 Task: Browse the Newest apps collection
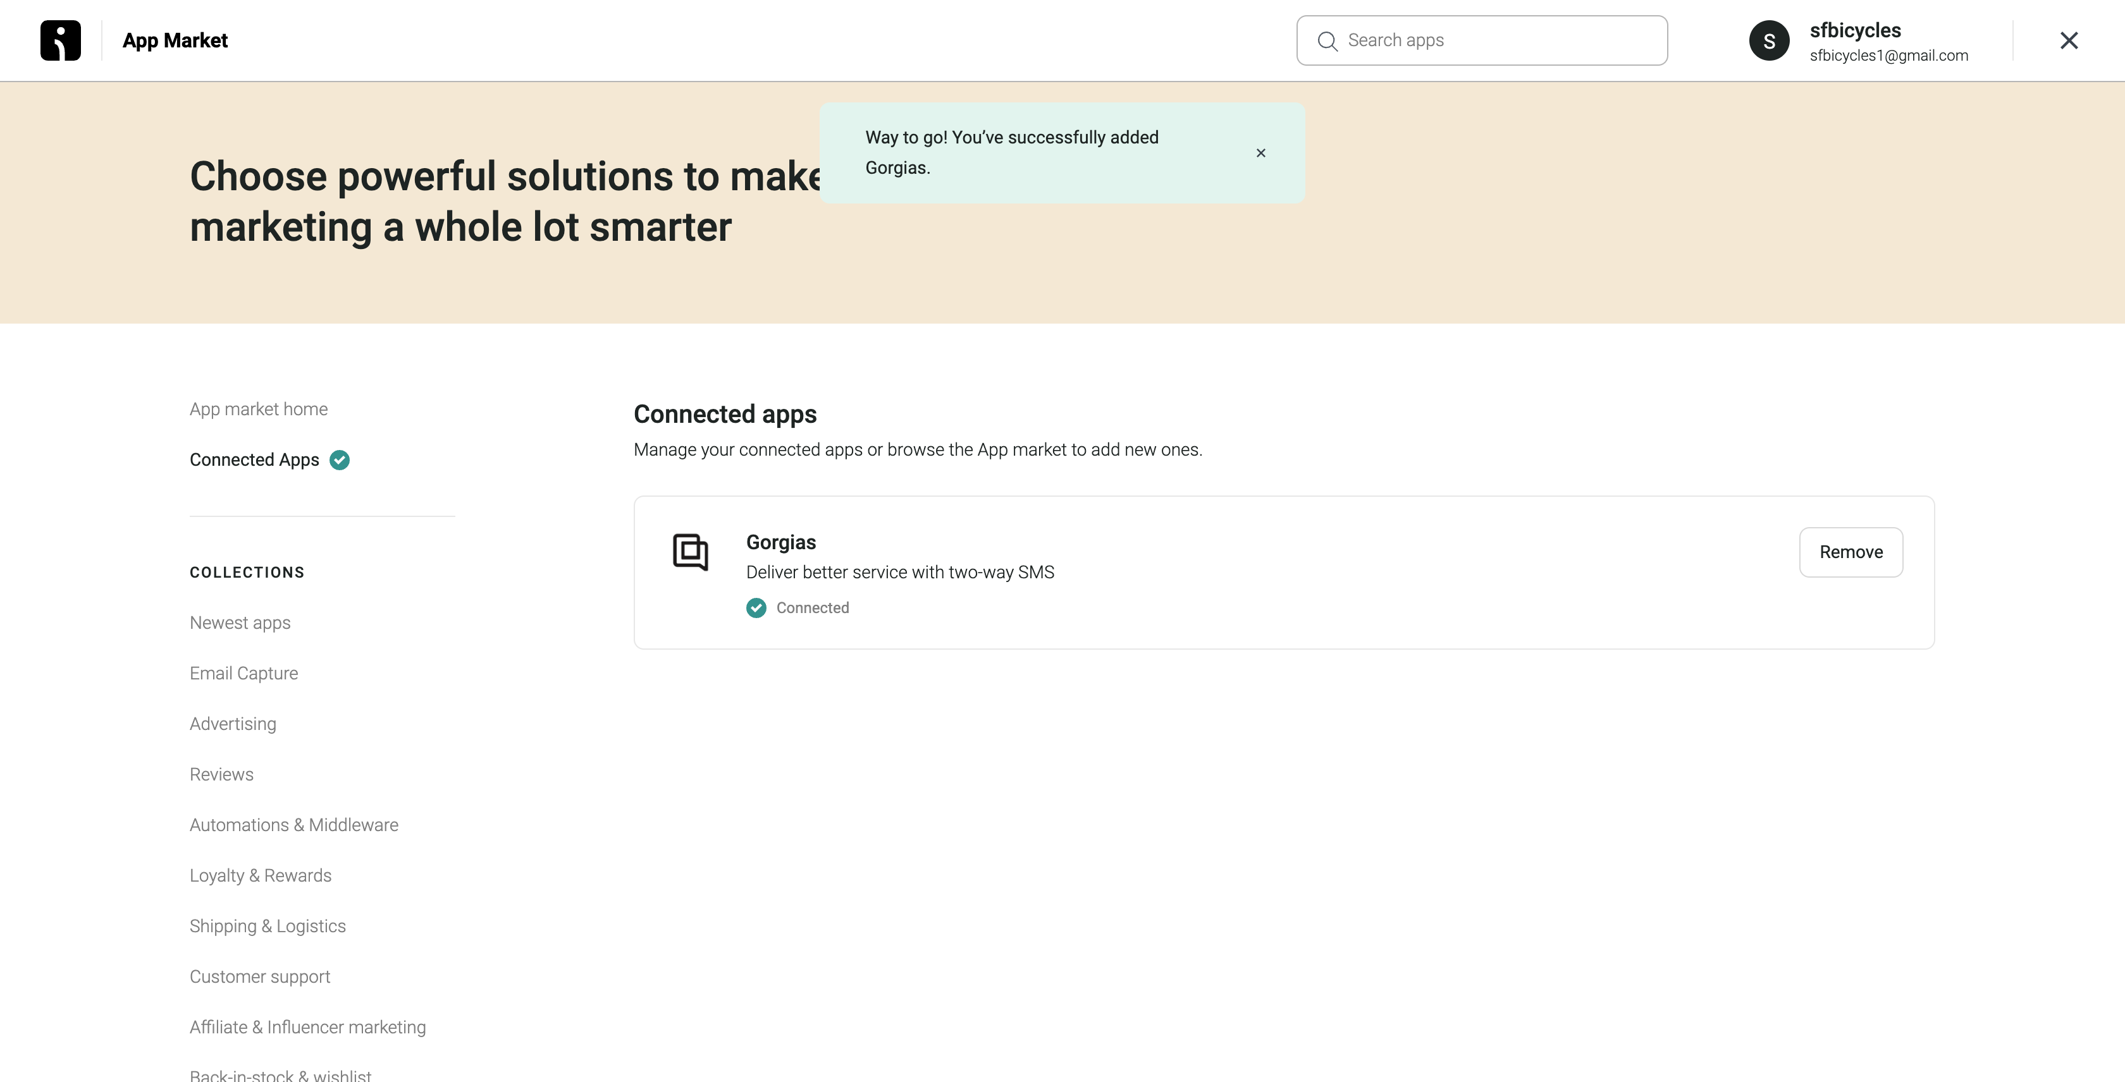tap(240, 623)
